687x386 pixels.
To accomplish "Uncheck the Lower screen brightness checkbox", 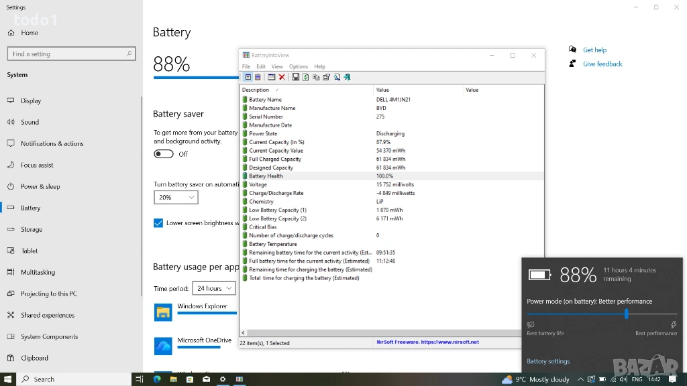I will (x=158, y=223).
